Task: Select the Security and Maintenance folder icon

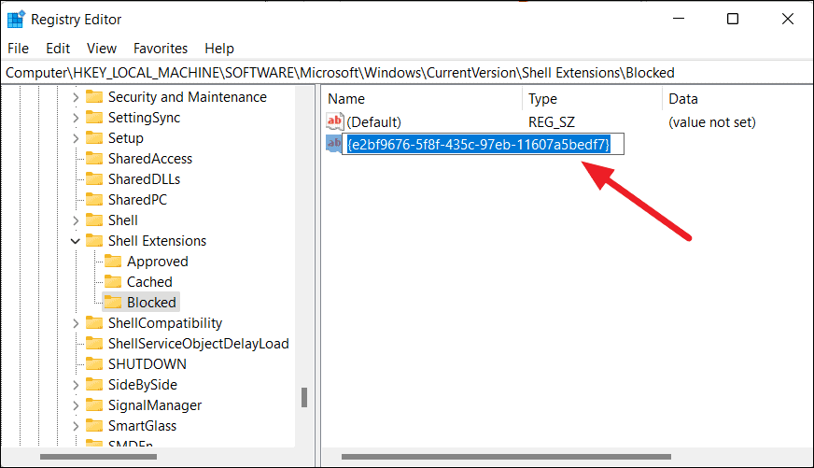Action: 94,96
